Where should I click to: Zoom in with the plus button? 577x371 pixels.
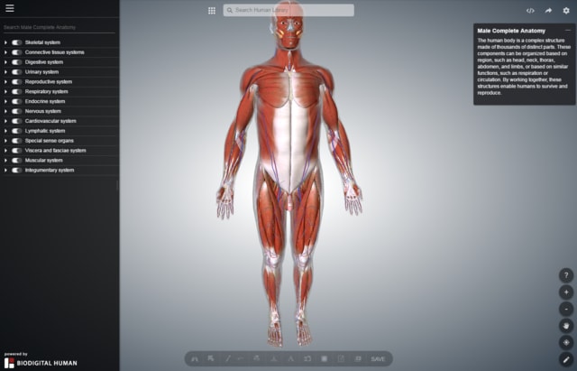point(566,292)
